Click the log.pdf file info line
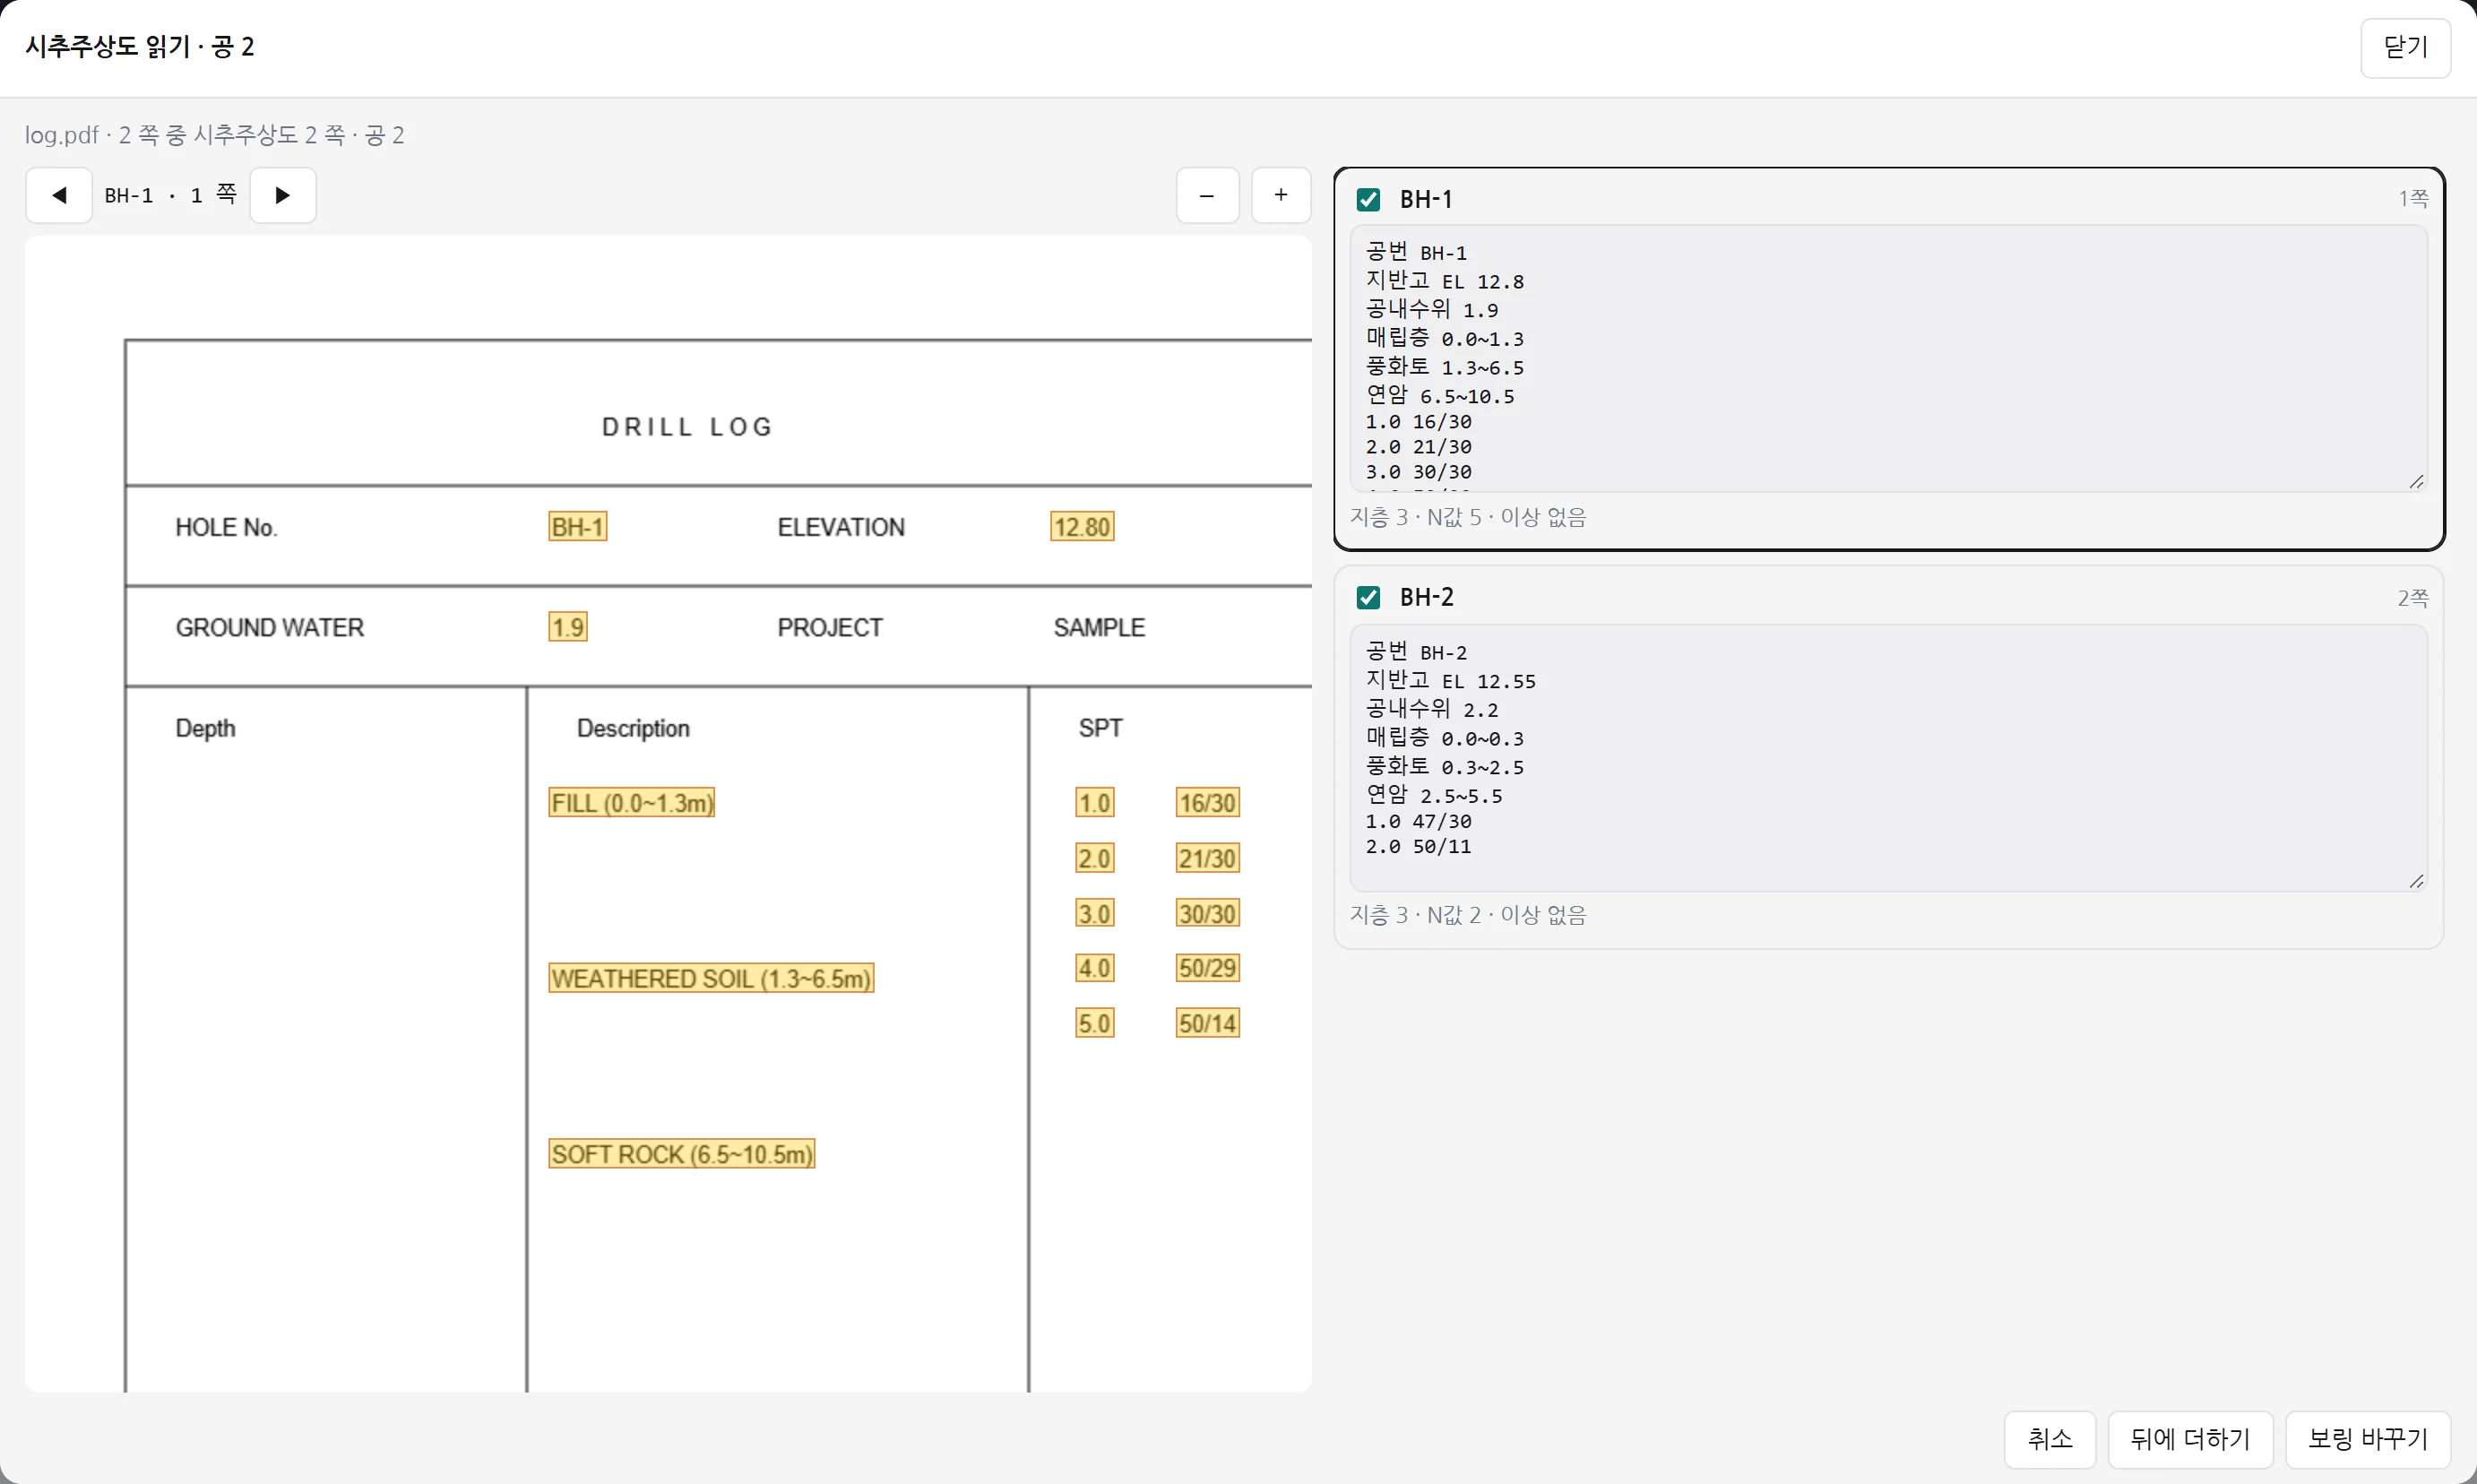 (x=214, y=135)
